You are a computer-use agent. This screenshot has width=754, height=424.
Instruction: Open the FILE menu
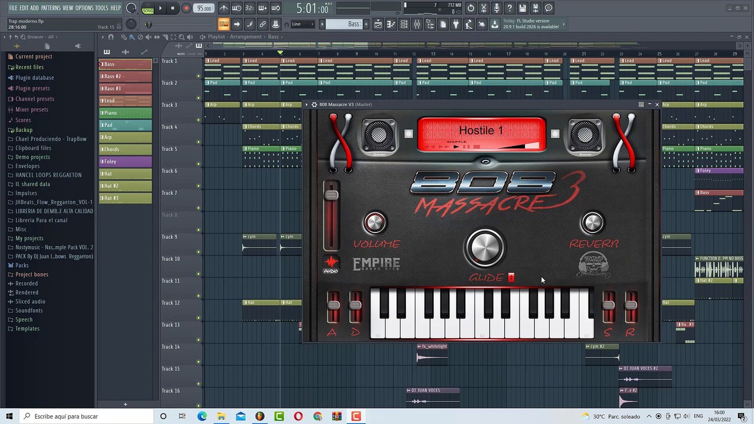click(x=13, y=8)
